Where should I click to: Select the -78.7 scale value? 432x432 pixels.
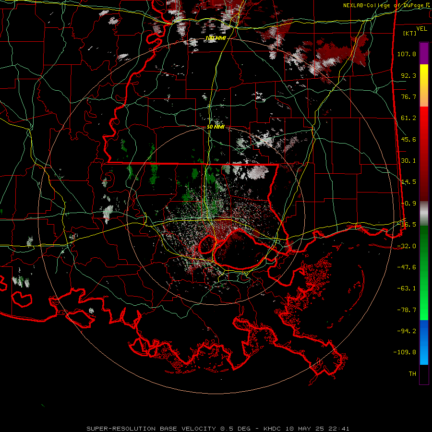point(407,310)
